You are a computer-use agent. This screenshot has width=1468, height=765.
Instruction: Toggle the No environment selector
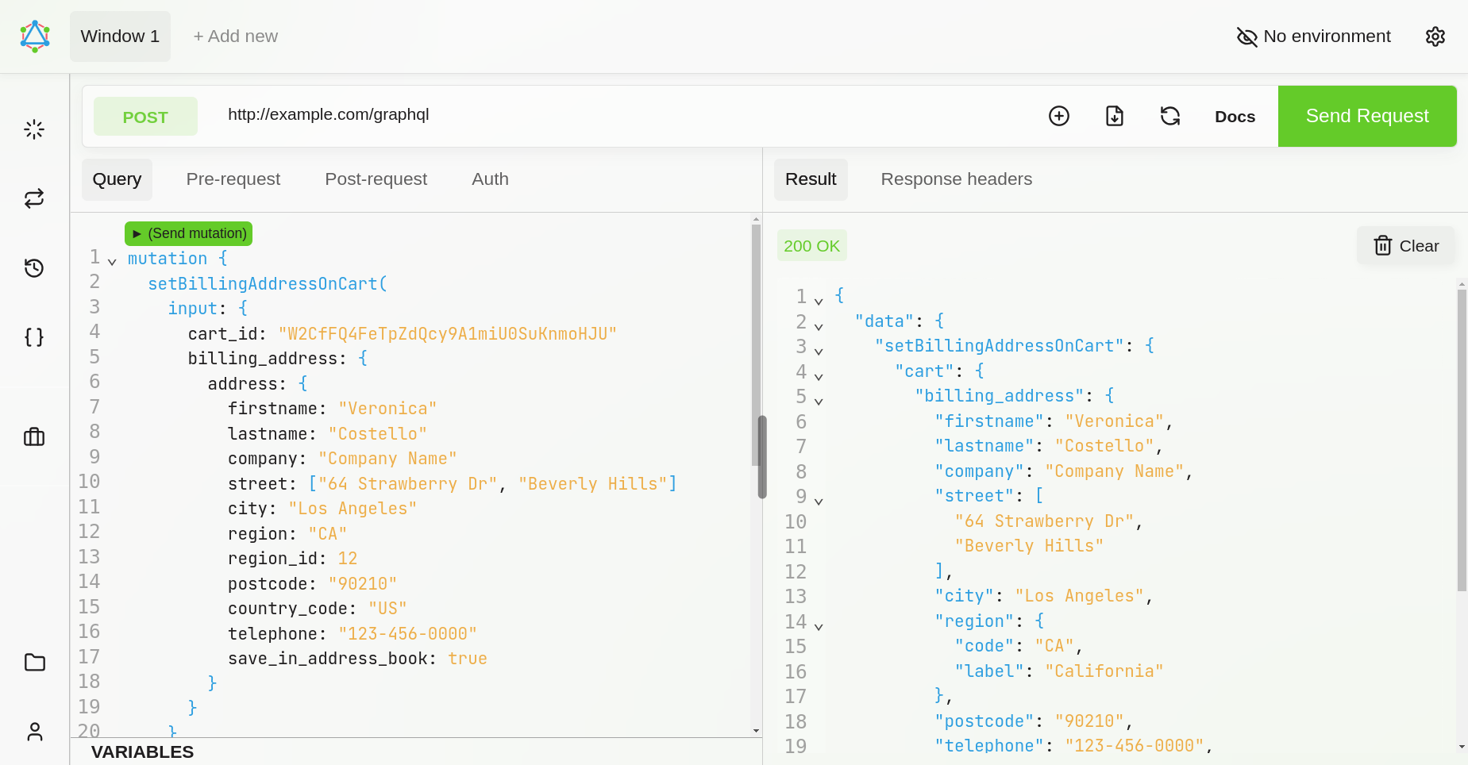pyautogui.click(x=1314, y=37)
